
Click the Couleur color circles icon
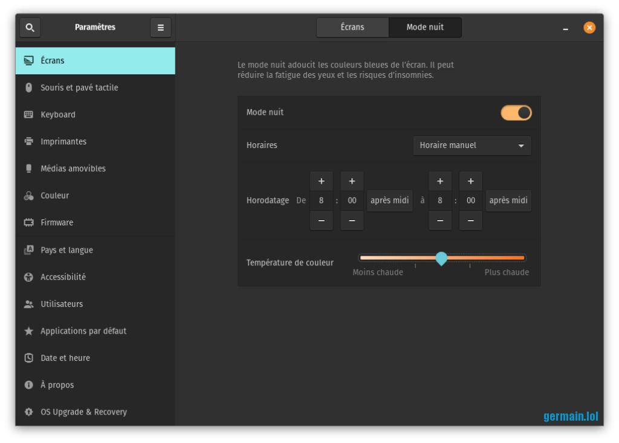click(29, 195)
